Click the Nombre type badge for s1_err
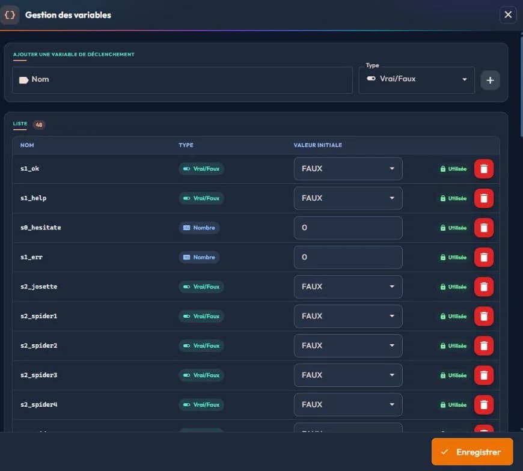The image size is (523, 471). (x=199, y=257)
